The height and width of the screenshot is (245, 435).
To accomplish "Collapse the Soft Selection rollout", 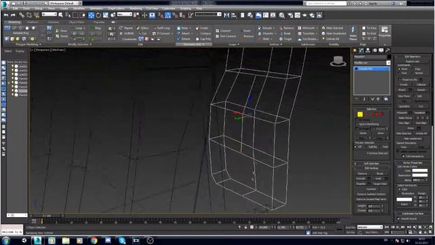I will [x=372, y=163].
